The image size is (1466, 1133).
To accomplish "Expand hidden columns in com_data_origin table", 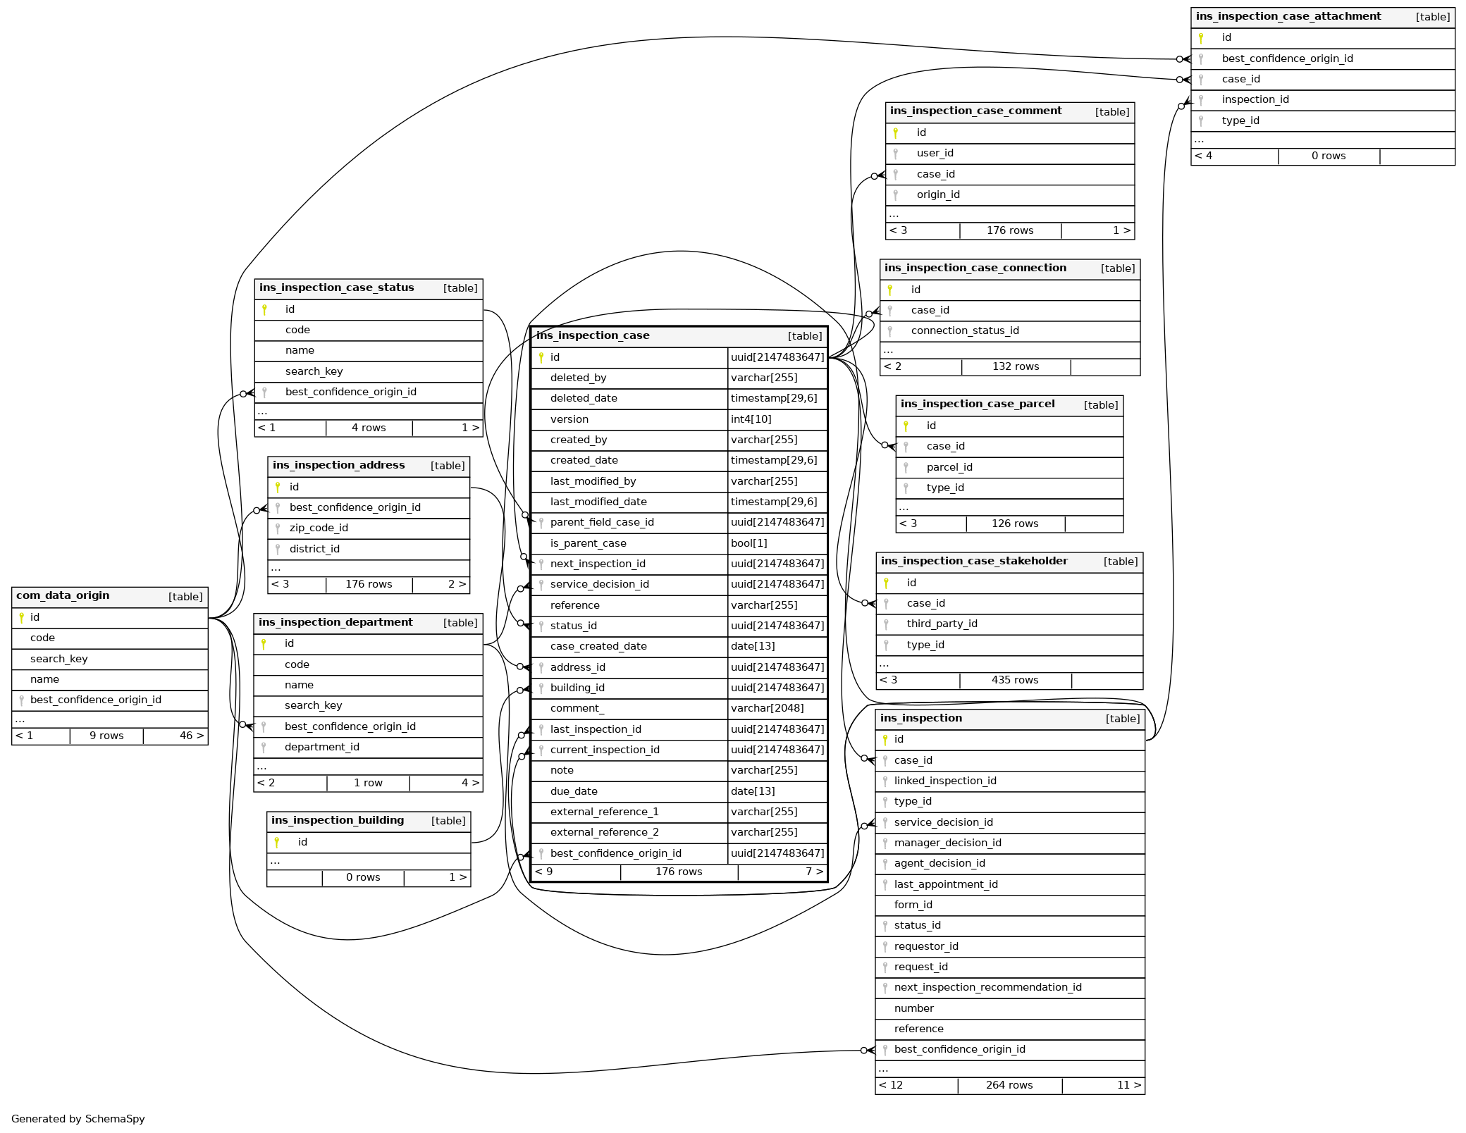I will pyautogui.click(x=20, y=720).
